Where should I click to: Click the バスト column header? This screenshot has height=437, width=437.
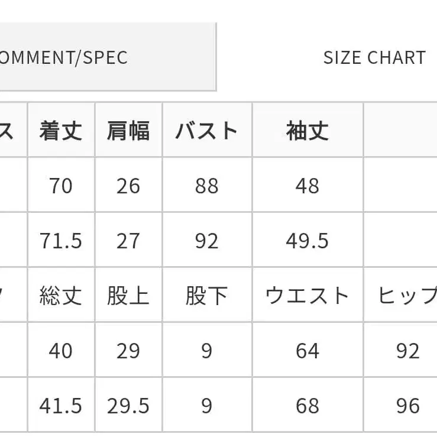206,131
